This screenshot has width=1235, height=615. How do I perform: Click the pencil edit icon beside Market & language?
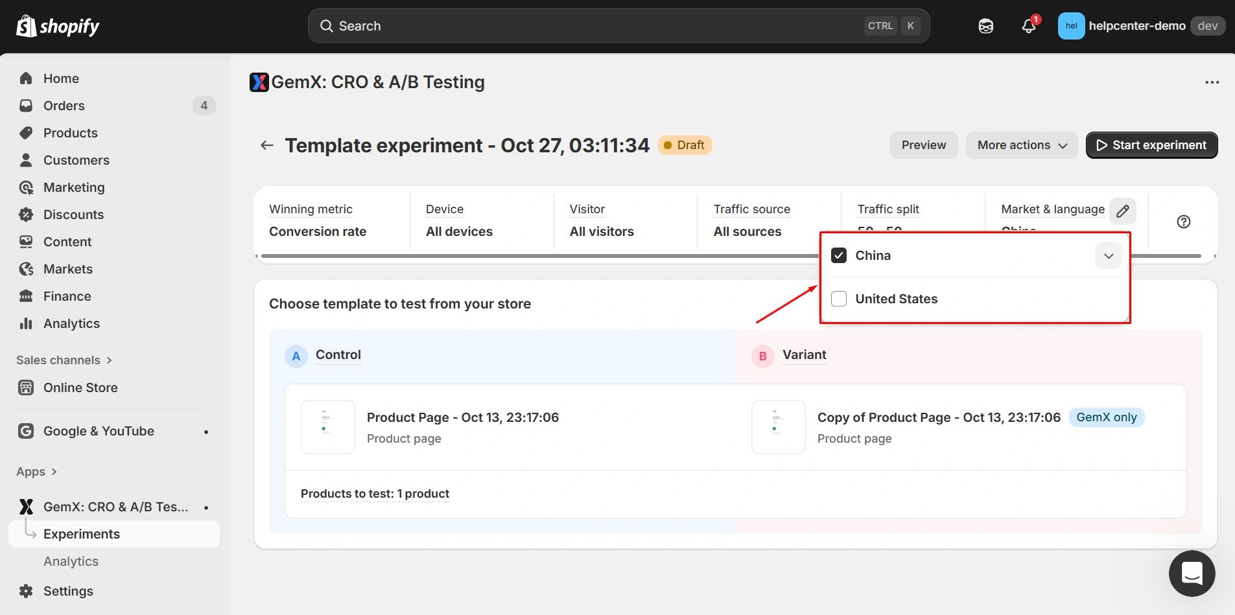(x=1122, y=211)
